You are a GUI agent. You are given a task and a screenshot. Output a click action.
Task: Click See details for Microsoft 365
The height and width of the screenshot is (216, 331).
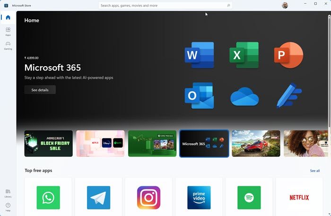coord(40,90)
